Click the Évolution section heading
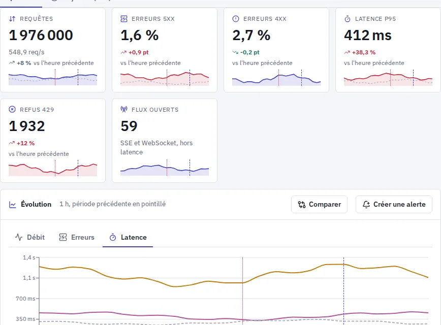Viewport: 441px width, 325px height. [36, 204]
